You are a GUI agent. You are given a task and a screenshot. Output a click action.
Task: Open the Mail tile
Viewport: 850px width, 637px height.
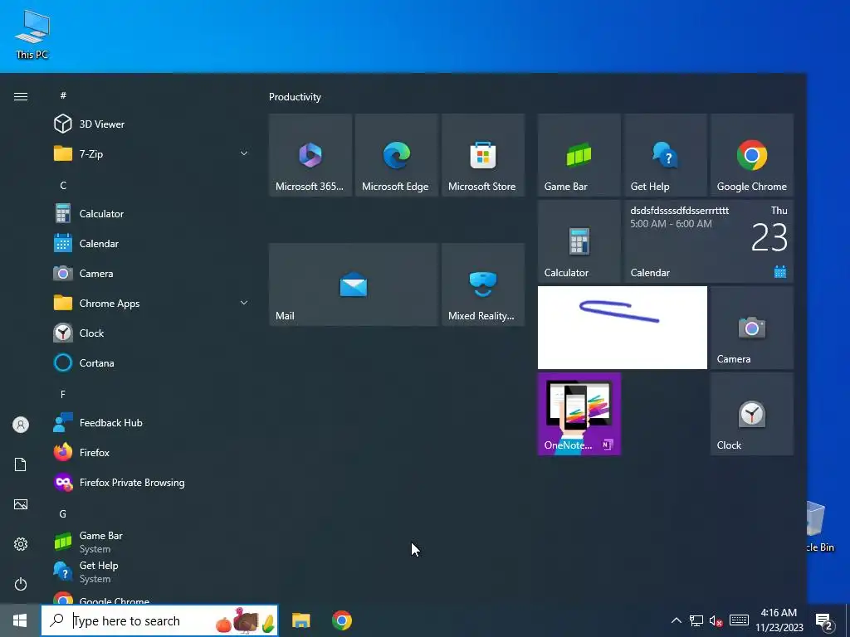(x=354, y=284)
